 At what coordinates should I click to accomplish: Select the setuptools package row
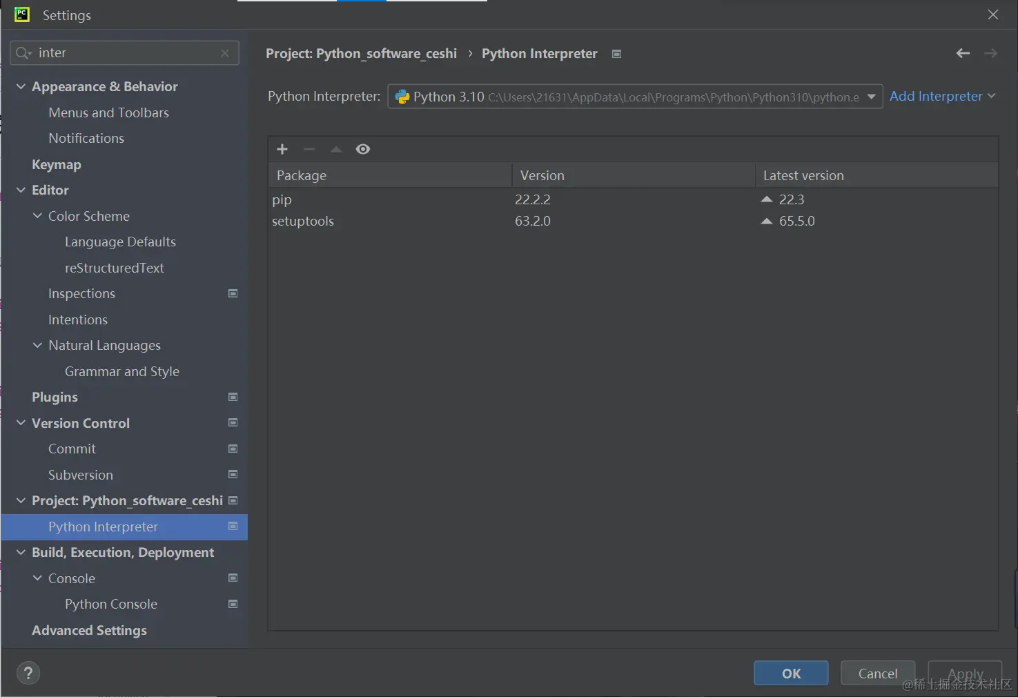[633, 222]
